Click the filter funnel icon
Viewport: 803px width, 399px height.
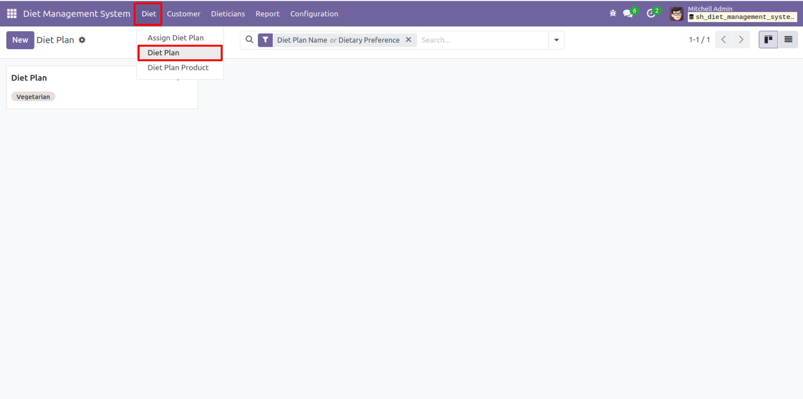click(265, 40)
